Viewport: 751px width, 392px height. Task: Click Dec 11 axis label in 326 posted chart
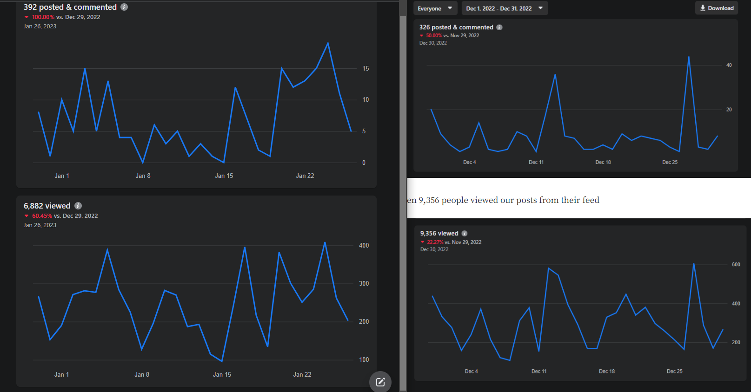coord(536,162)
